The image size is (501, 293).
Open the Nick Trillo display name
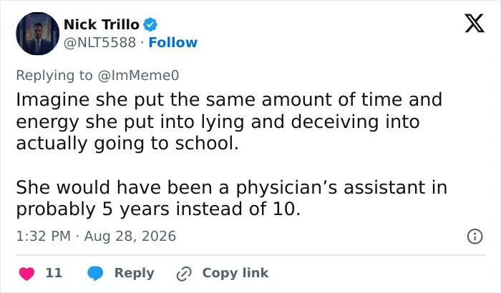[x=102, y=24]
